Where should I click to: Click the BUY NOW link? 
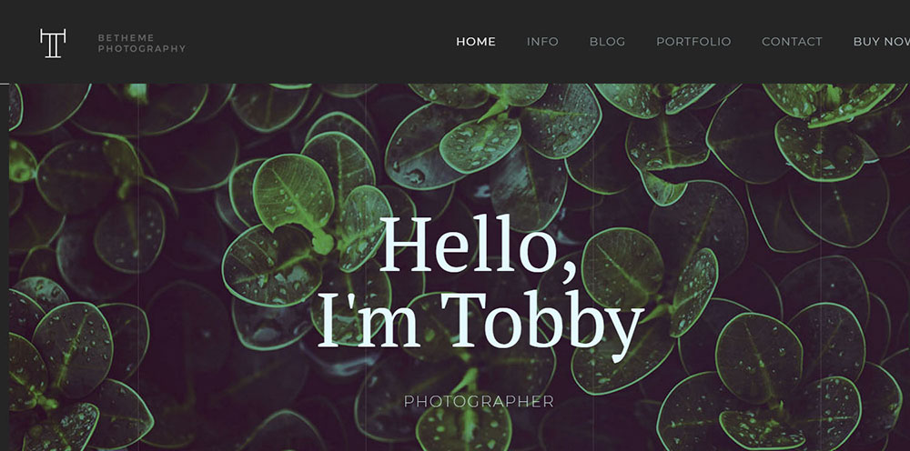(882, 42)
